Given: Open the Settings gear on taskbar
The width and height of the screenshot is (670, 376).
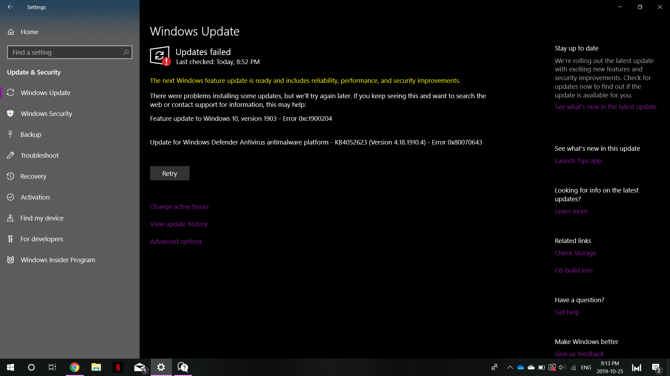Looking at the screenshot, I should [x=161, y=367].
